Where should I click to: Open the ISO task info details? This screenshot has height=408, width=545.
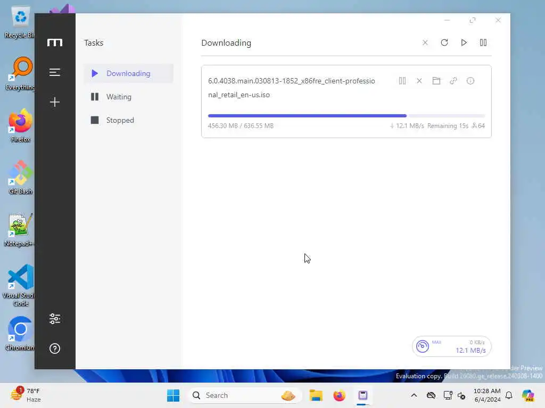[x=470, y=81]
